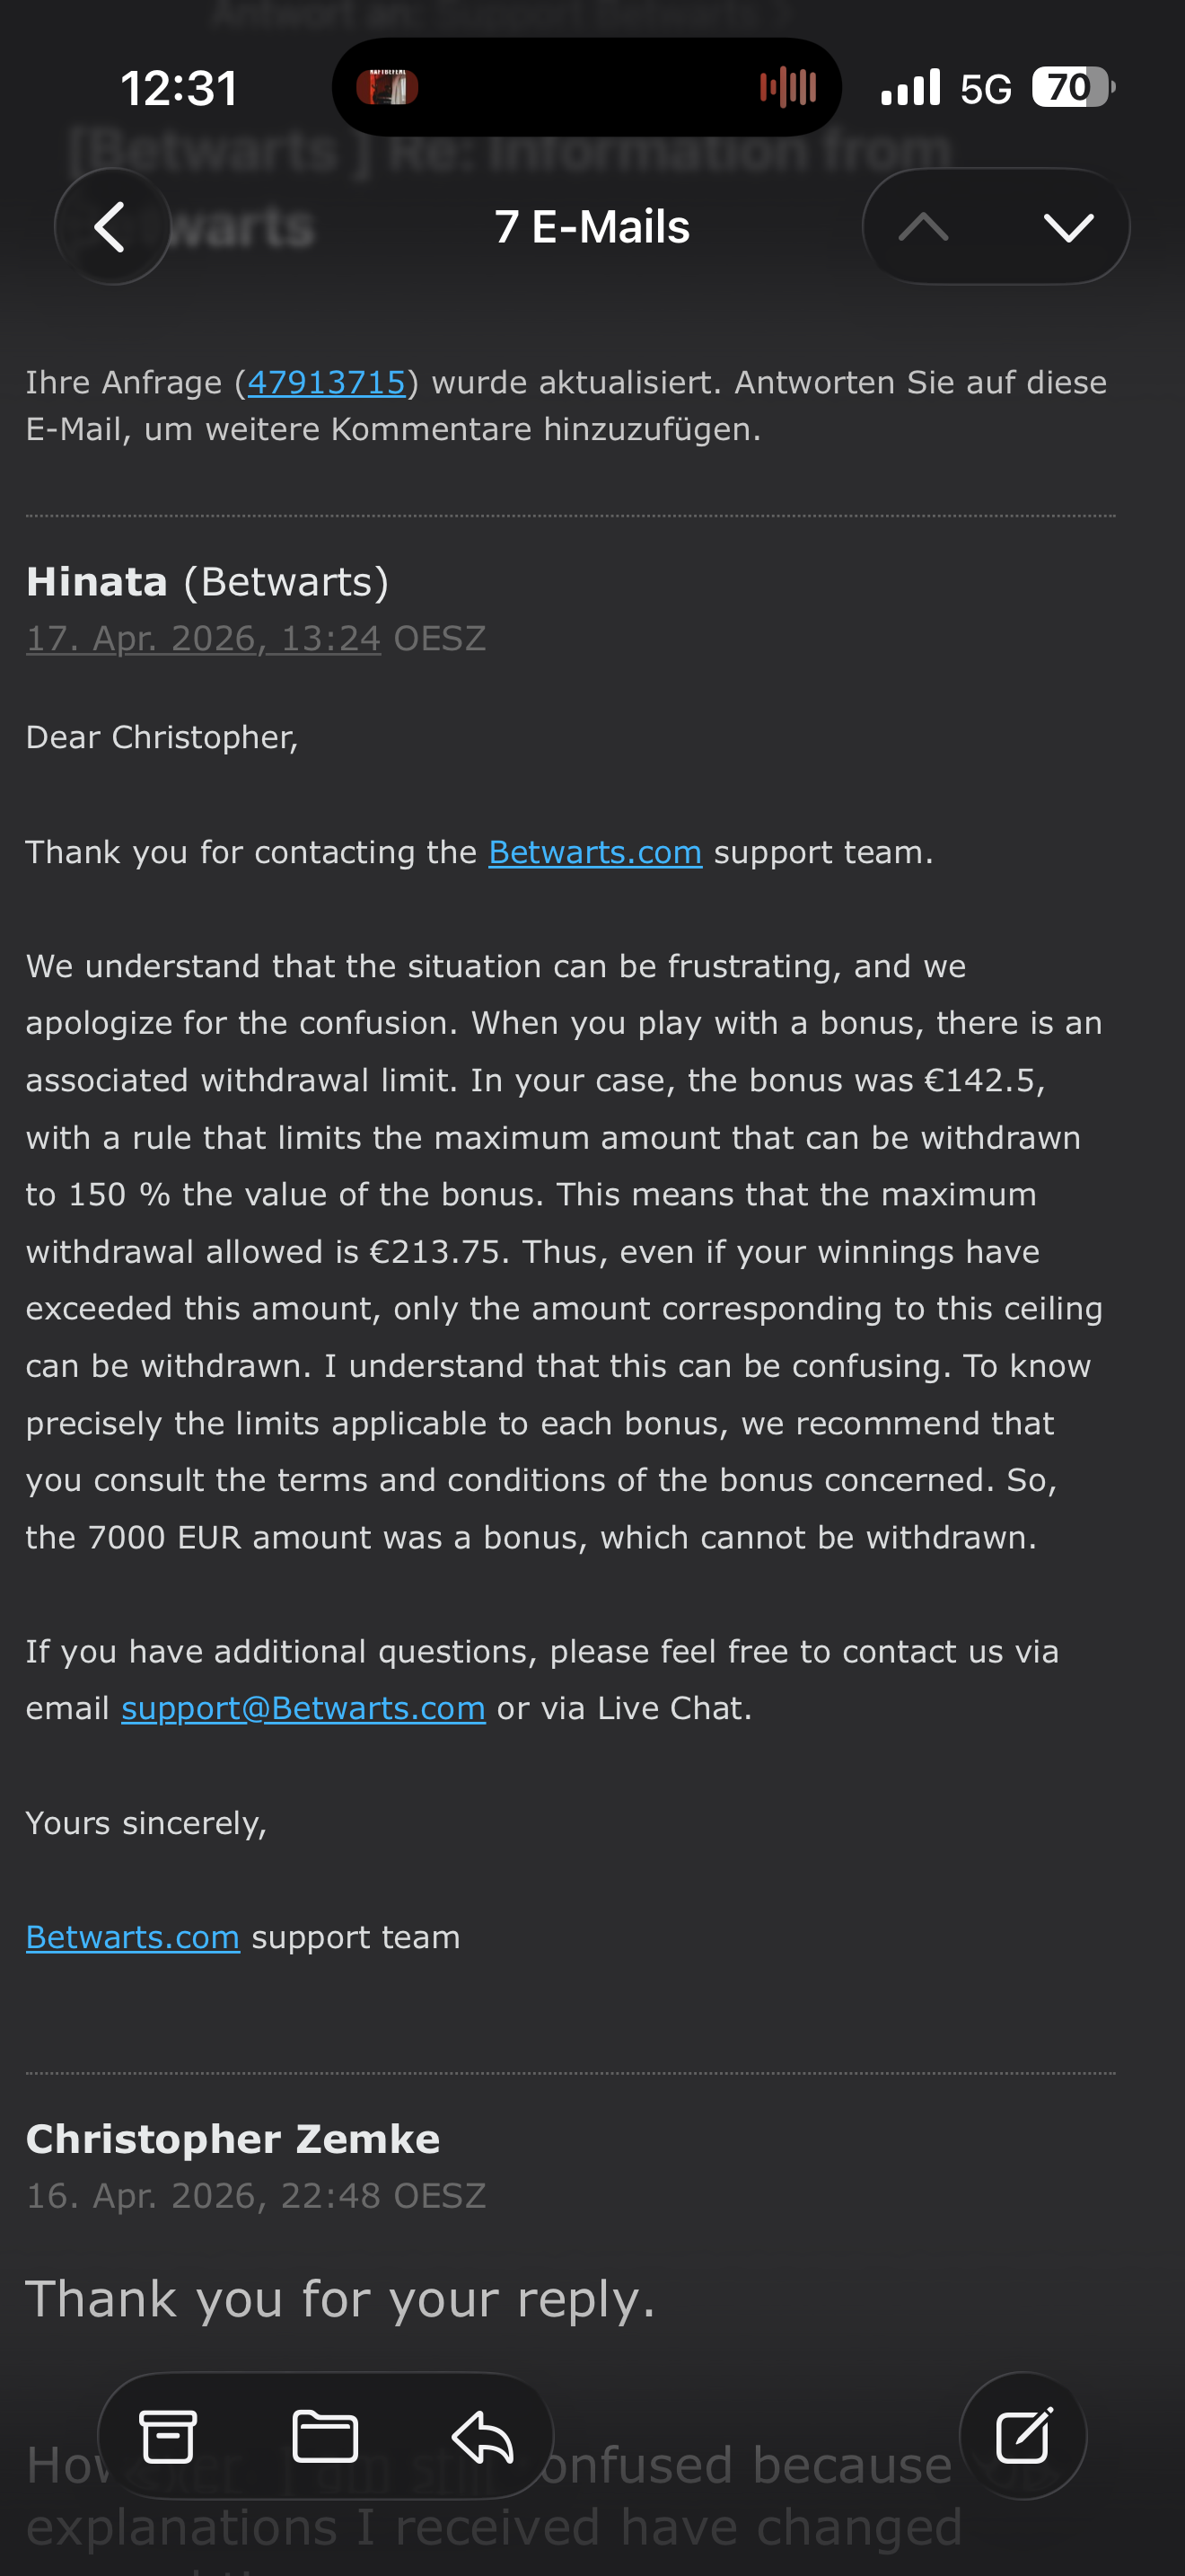The height and width of the screenshot is (2576, 1185).
Task: Open the album art in Dynamic Island
Action: pyautogui.click(x=388, y=87)
